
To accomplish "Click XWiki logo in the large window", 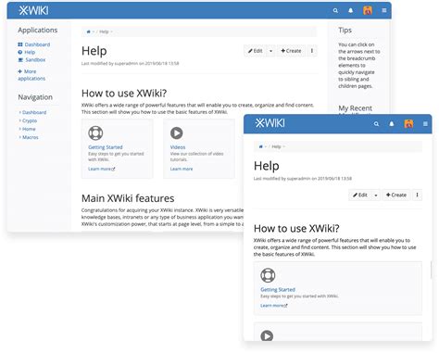I will point(33,11).
